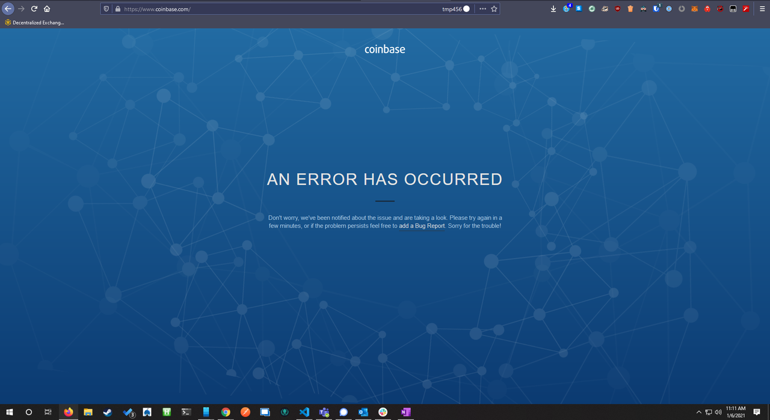Open terminal app from the taskbar
Screen dimensions: 770x420
click(186, 412)
